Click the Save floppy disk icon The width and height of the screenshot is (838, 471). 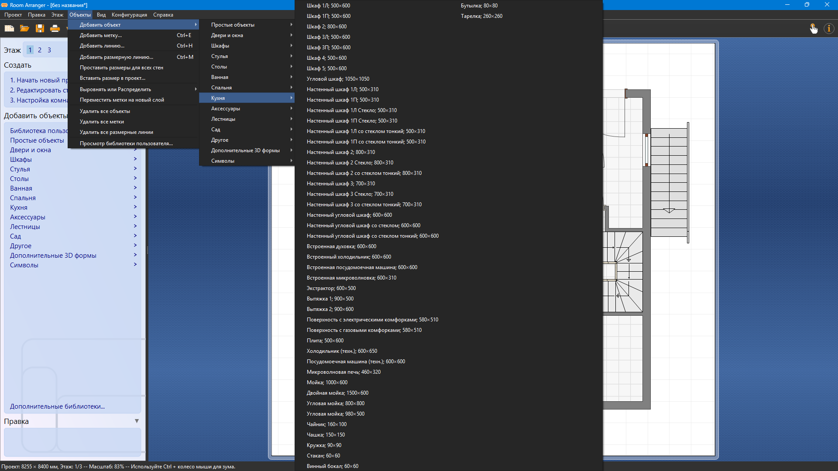coord(40,28)
